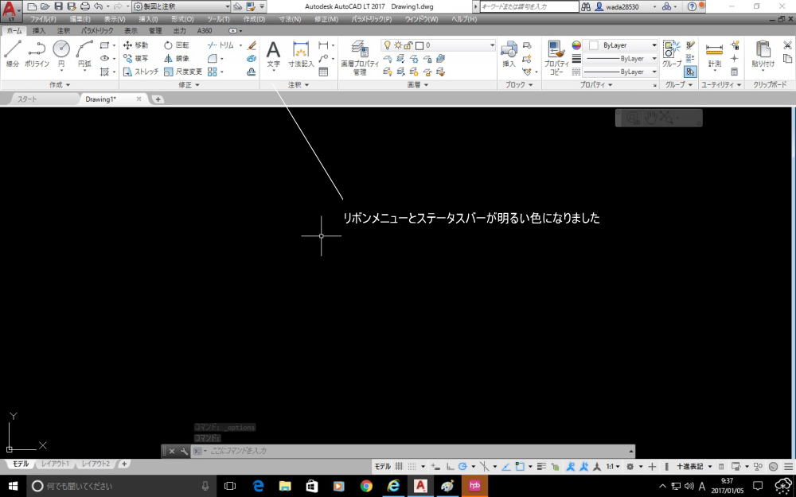Click the 移動 (Move) tool
Image resolution: width=796 pixels, height=497 pixels.
pos(135,45)
